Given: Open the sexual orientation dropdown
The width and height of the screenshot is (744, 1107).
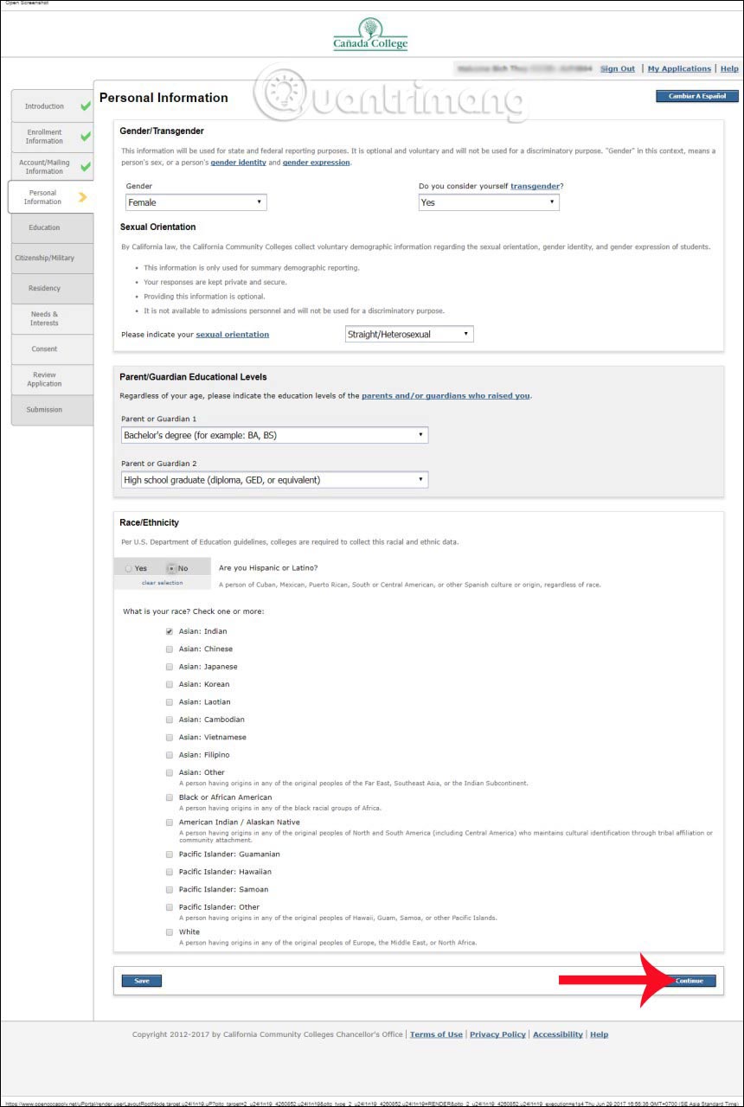Looking at the screenshot, I should [408, 334].
